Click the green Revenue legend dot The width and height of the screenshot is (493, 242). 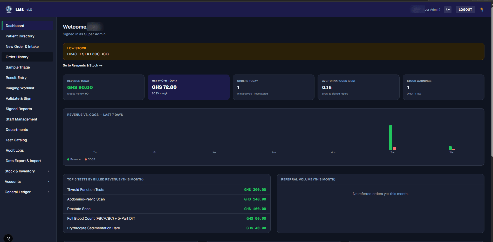pyautogui.click(x=68, y=159)
